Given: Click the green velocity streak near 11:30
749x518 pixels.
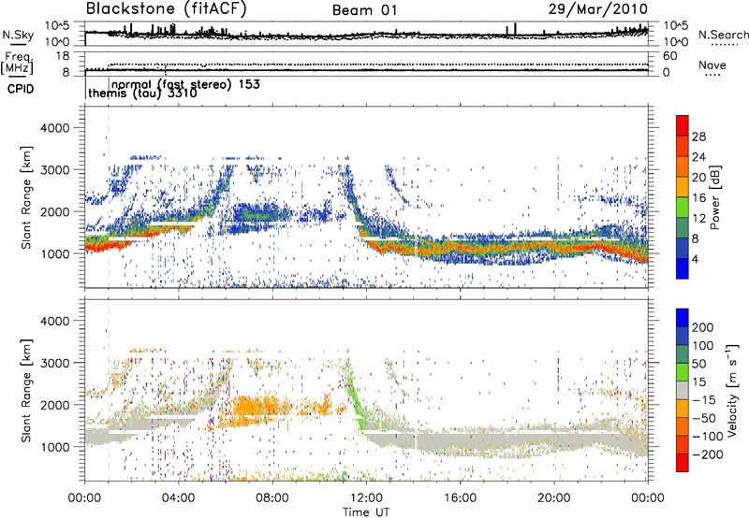Looking at the screenshot, I should pos(354,394).
